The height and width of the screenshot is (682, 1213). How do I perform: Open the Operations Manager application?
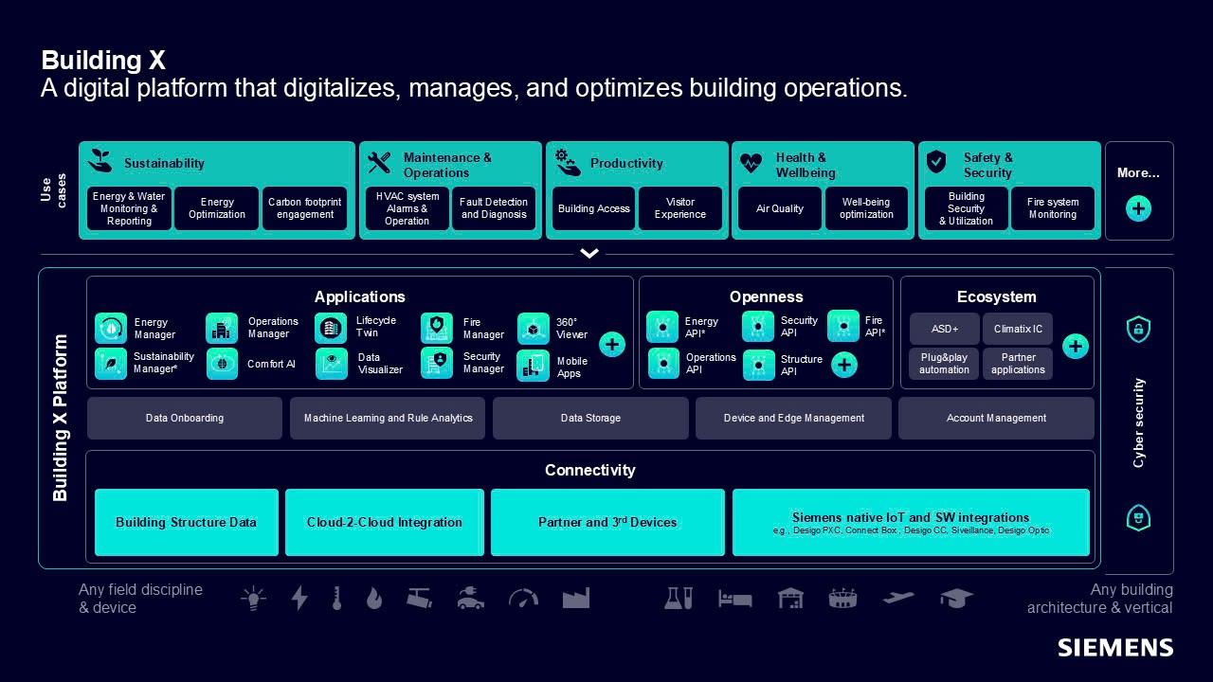[222, 328]
